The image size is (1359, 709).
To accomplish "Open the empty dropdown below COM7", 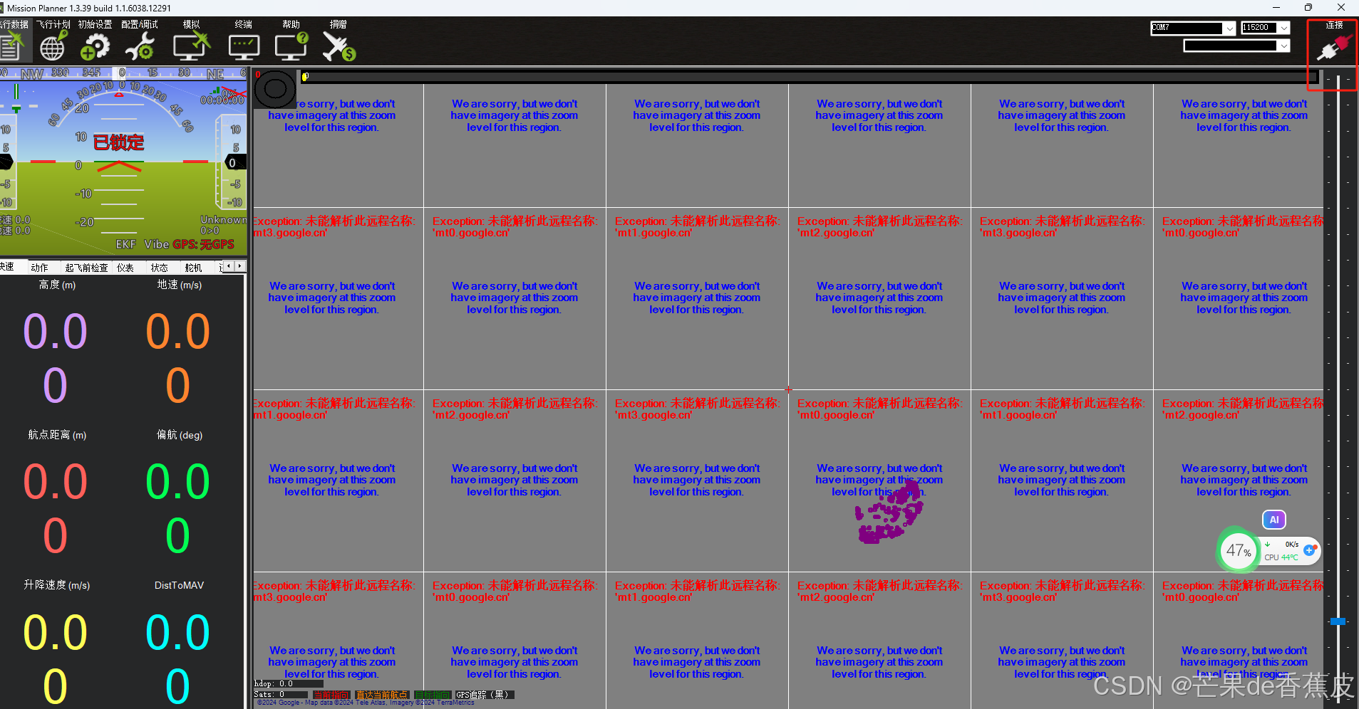I will [1283, 46].
